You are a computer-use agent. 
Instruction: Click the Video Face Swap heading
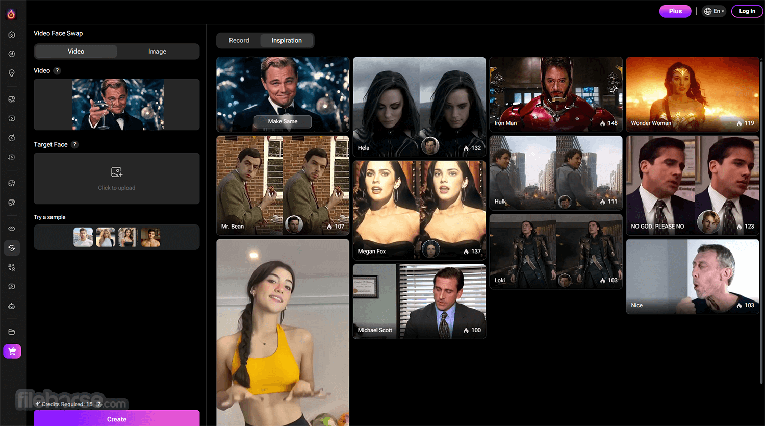58,33
